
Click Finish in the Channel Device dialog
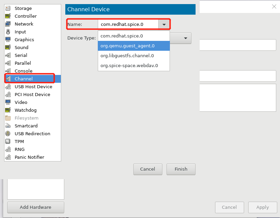181,169
